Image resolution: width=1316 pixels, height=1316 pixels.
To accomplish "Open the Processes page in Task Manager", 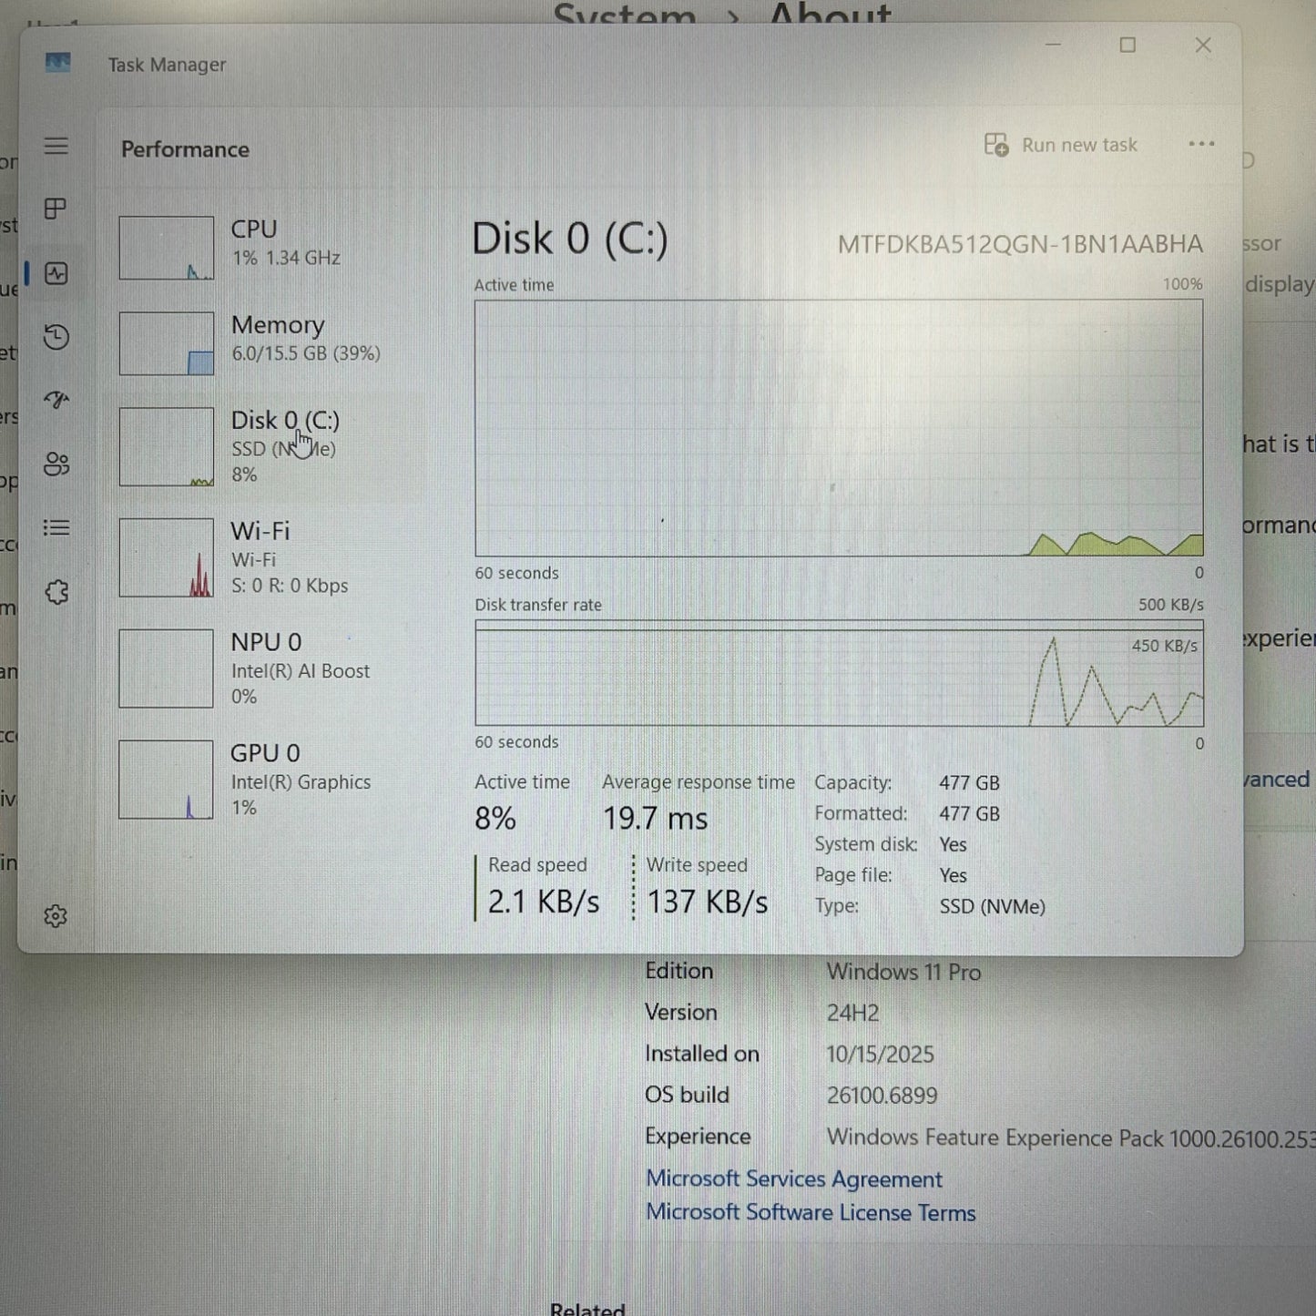I will click(56, 208).
